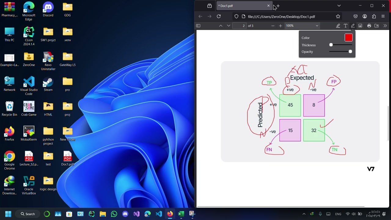Select the Text annotation tool
This screenshot has height=220, width=391.
(345, 26)
